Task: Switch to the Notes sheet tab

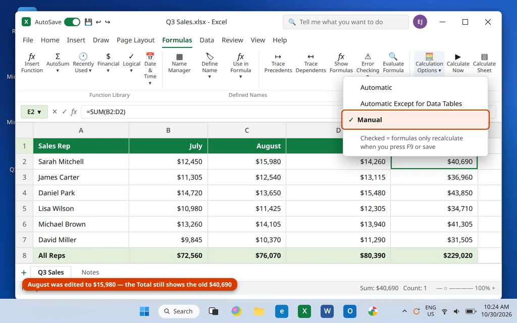Action: (x=90, y=273)
